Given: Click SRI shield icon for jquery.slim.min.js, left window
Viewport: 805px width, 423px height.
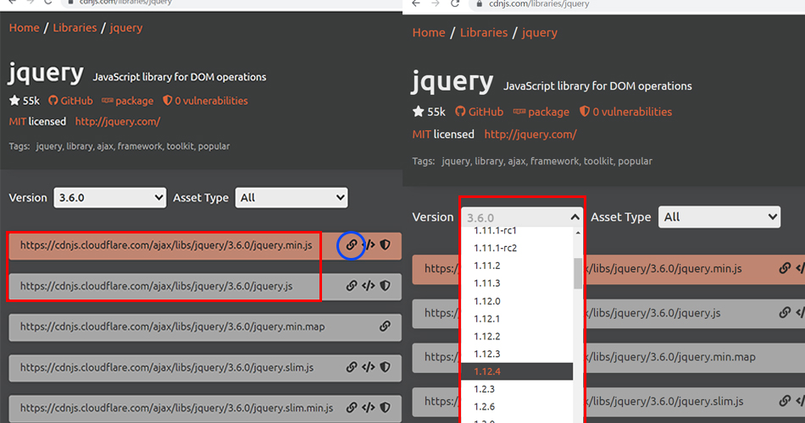Looking at the screenshot, I should point(385,408).
